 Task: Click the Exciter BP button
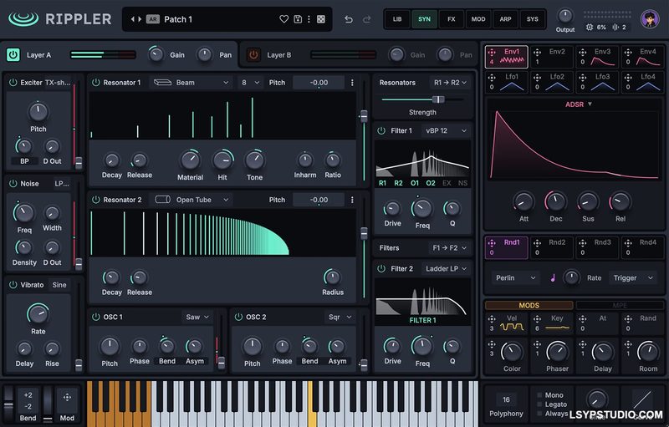coord(24,161)
